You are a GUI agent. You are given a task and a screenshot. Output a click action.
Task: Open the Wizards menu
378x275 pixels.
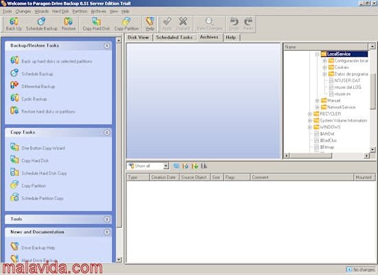41,11
